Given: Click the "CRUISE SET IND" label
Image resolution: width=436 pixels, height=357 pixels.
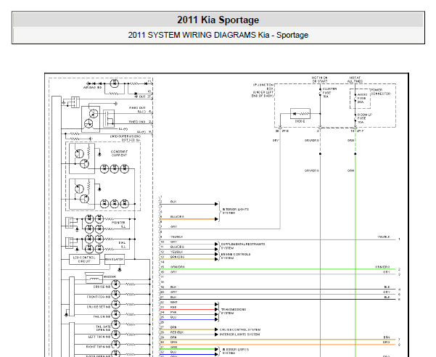Looking at the screenshot, I should tap(99, 307).
